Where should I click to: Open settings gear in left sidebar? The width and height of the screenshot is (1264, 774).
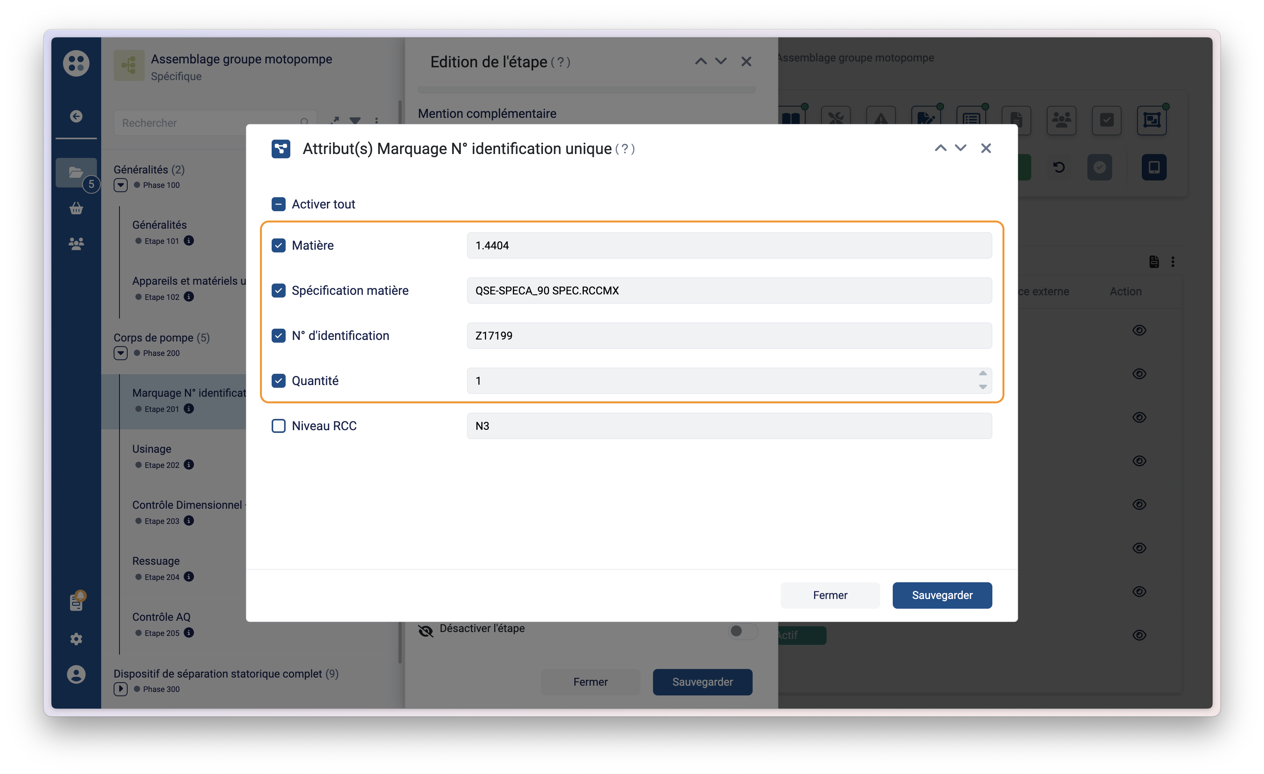click(x=76, y=639)
